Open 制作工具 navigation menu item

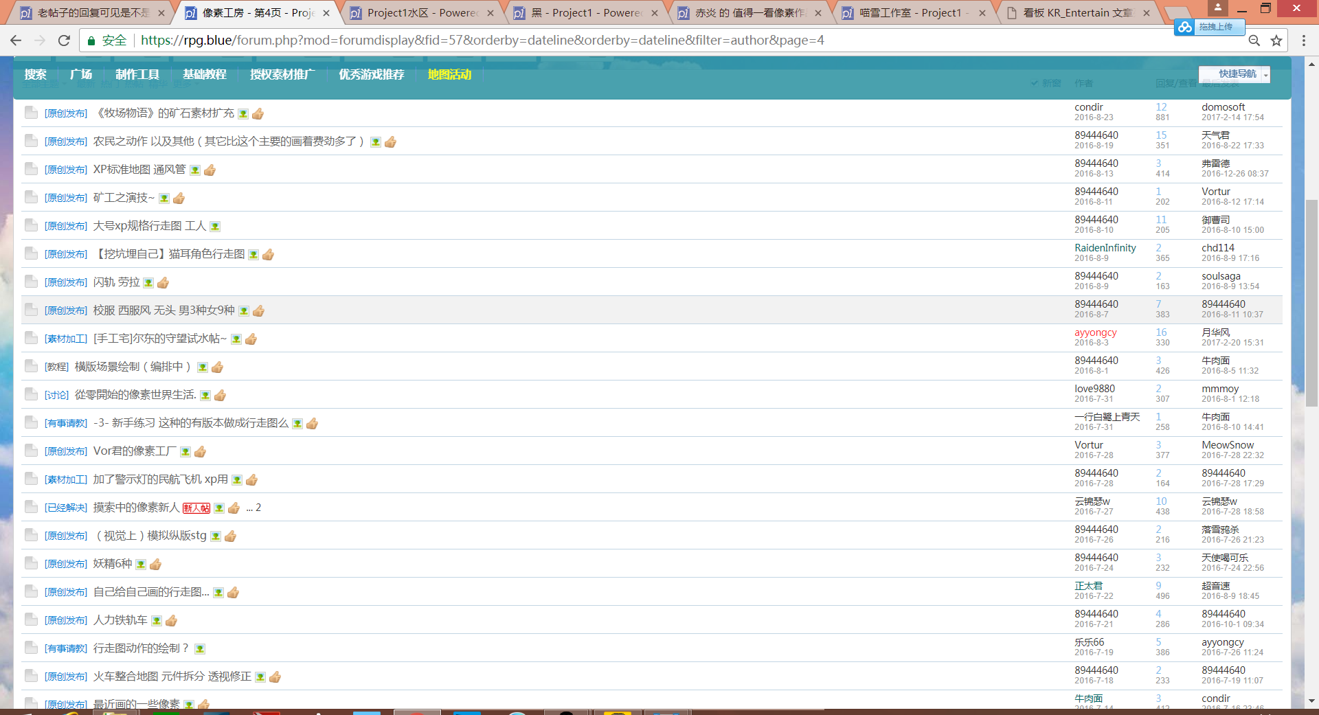(x=137, y=74)
